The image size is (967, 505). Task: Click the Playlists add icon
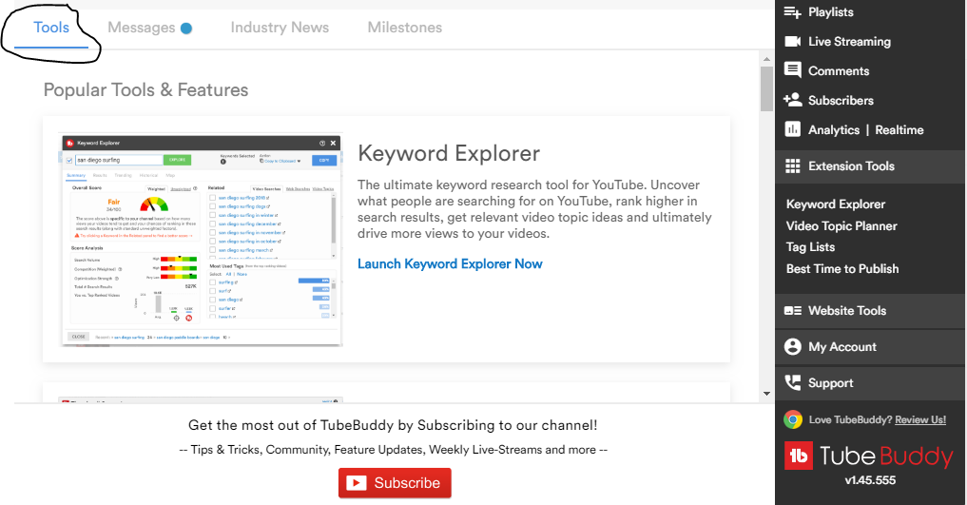(792, 12)
